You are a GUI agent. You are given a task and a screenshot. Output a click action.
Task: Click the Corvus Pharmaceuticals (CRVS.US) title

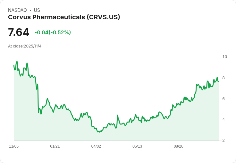[x=64, y=17]
